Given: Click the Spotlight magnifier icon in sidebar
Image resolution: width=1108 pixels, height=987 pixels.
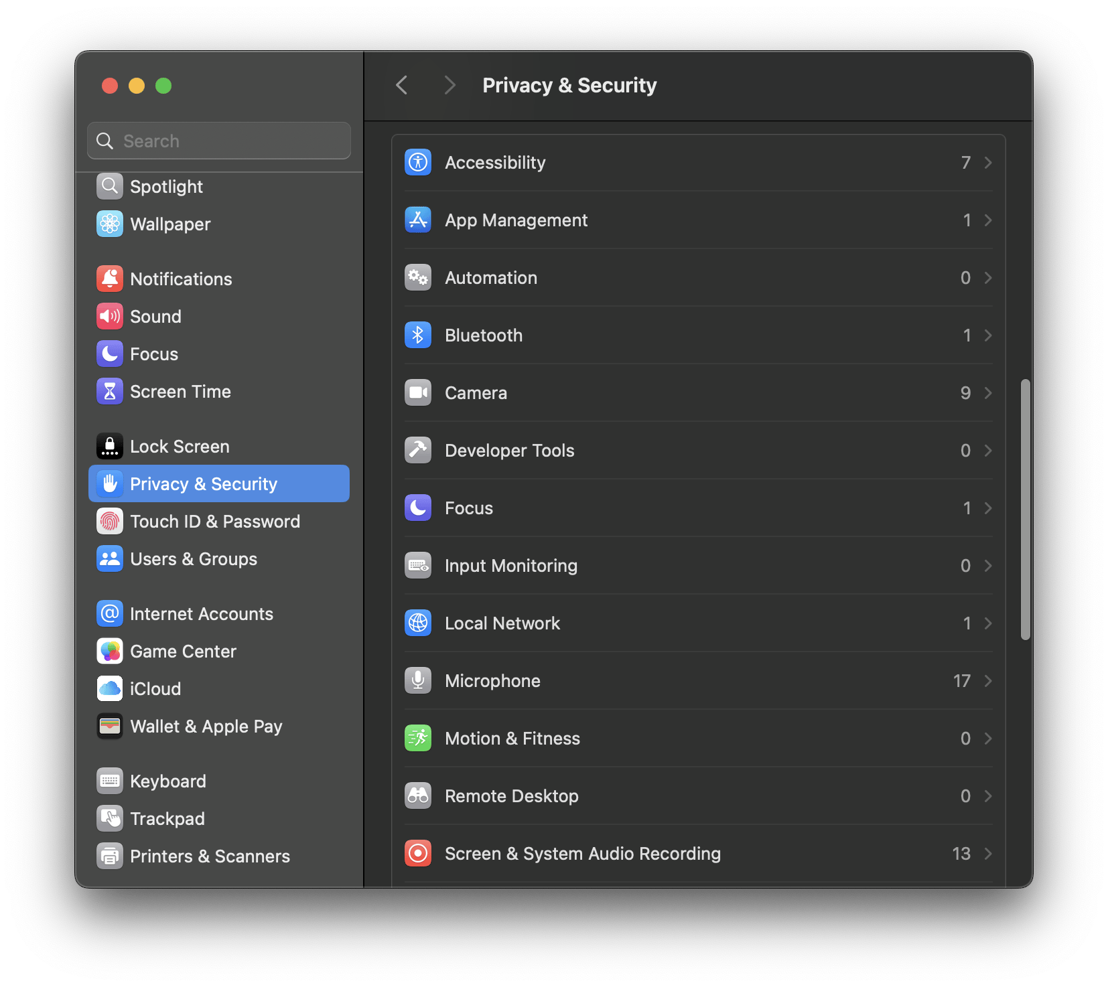Looking at the screenshot, I should point(110,187).
